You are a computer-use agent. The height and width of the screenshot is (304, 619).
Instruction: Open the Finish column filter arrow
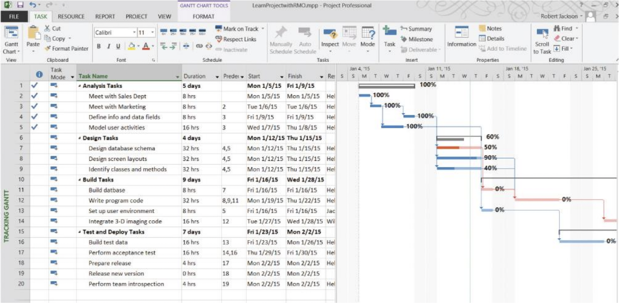321,77
